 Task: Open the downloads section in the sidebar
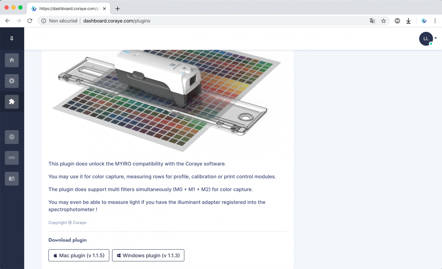coord(12,81)
